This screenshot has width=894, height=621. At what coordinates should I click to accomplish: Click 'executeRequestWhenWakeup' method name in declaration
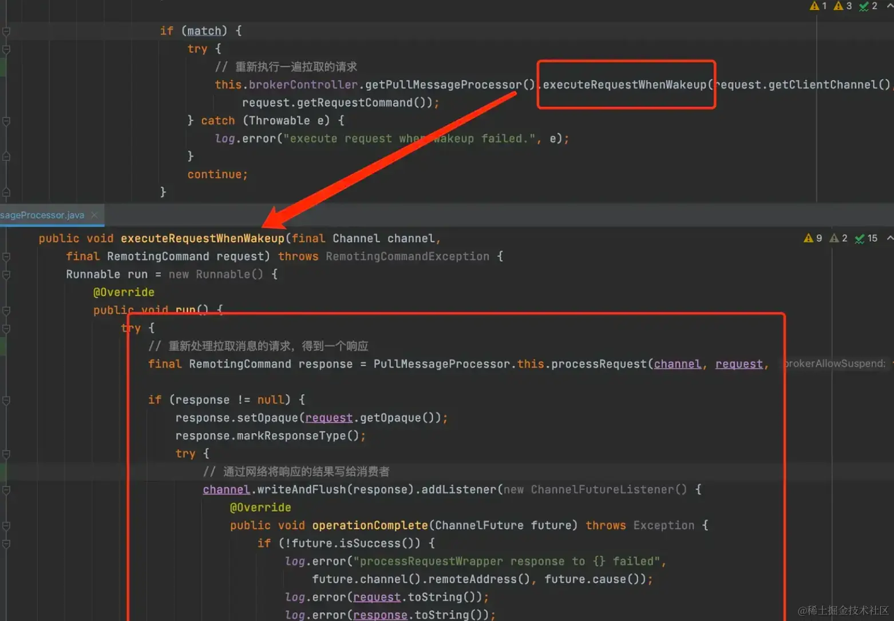(203, 238)
